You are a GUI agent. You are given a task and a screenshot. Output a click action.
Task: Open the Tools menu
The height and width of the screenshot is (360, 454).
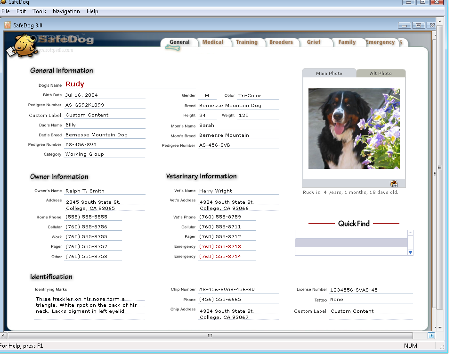click(39, 11)
